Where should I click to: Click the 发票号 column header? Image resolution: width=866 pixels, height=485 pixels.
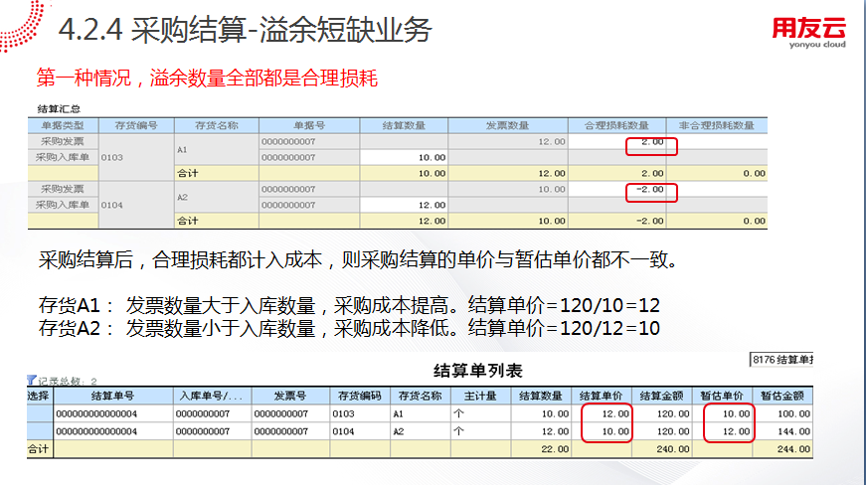point(290,396)
